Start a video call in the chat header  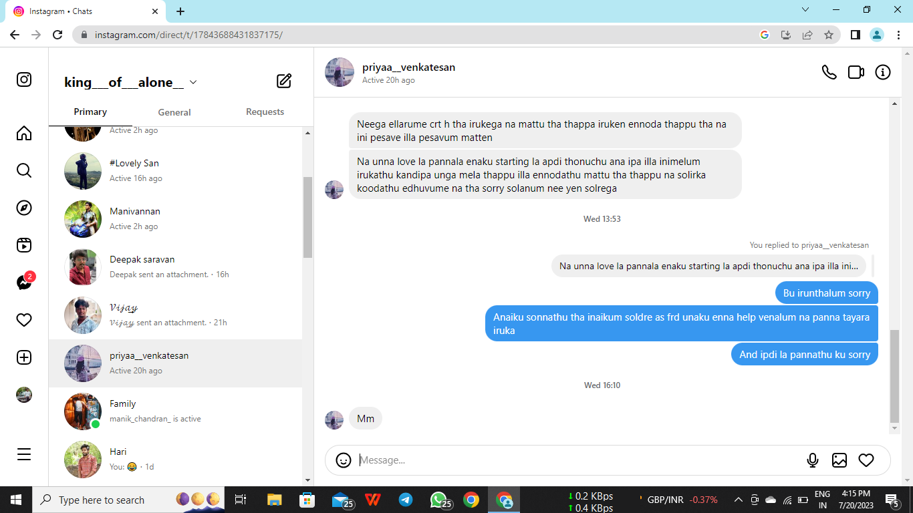[856, 72]
